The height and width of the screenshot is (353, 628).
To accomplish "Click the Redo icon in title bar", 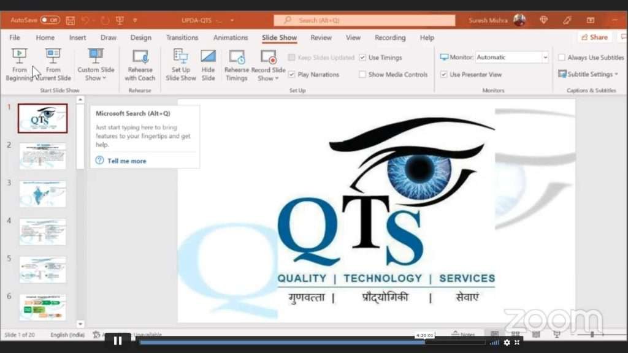I will 105,20.
